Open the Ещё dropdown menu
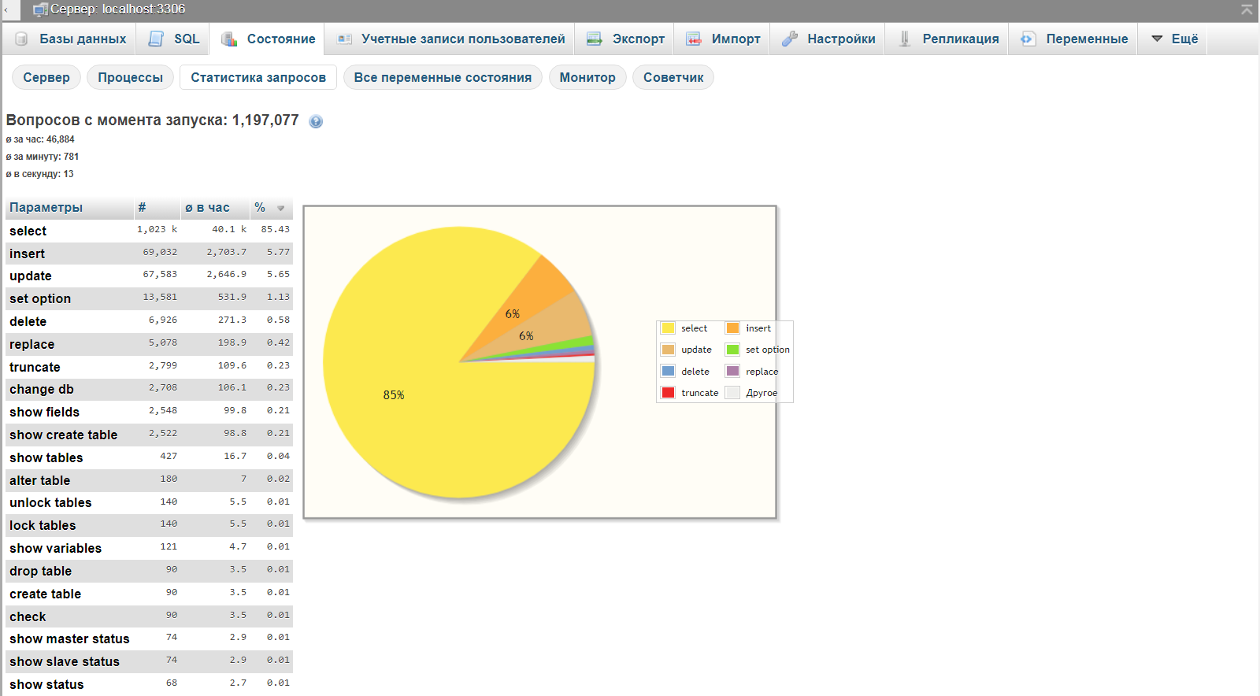Image resolution: width=1260 pixels, height=696 pixels. (1174, 39)
